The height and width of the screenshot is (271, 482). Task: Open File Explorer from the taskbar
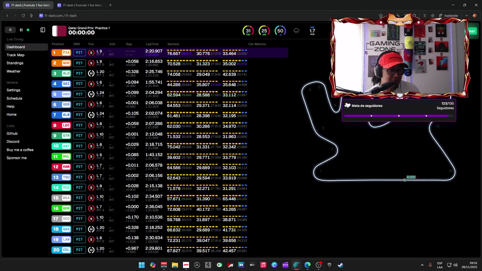pos(175,265)
